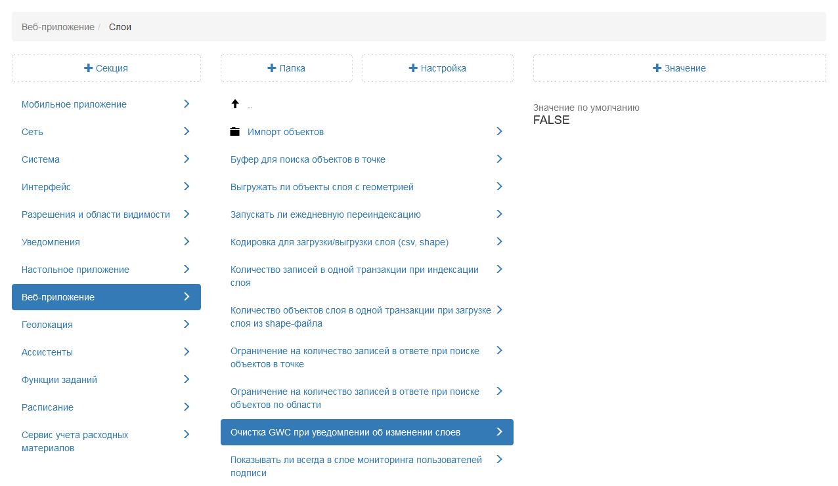Viewport: 838px width, 486px height.
Task: Click the plus icon next to Настройка
Action: point(413,68)
